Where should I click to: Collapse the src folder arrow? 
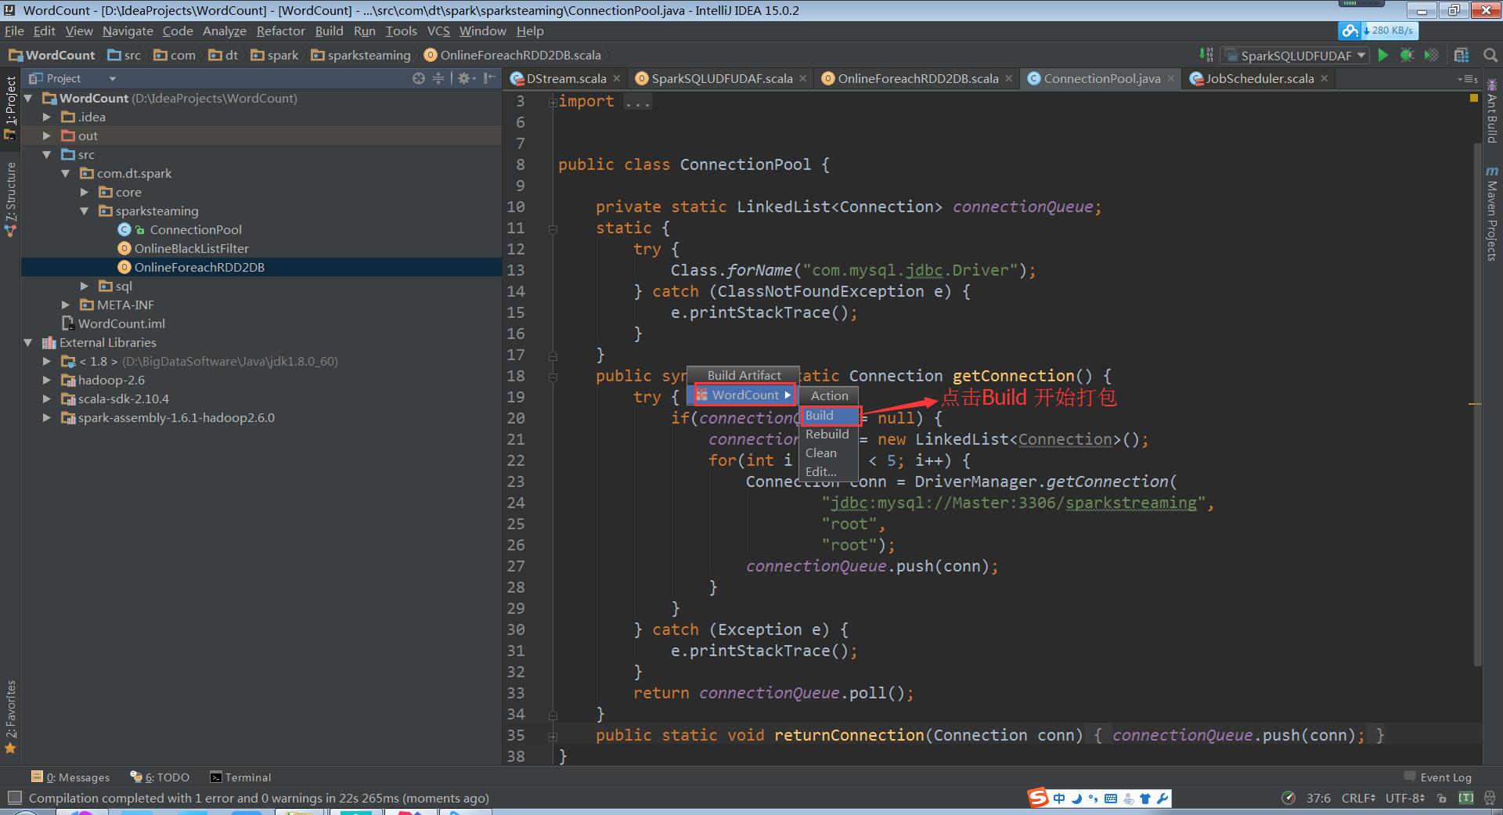point(47,154)
